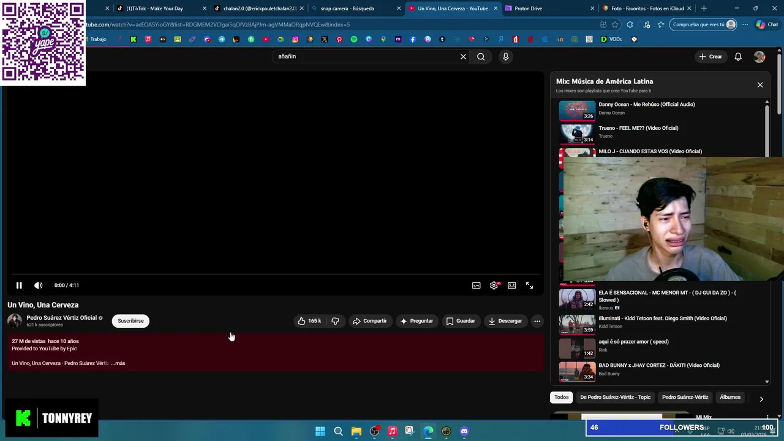This screenshot has height=441, width=784.
Task: Subscribe to Pedro Suárez Vértiz Oficial
Action: (x=130, y=321)
